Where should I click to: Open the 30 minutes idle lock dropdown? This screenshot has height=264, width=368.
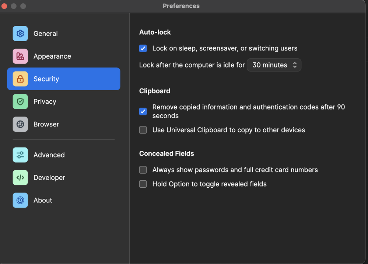pyautogui.click(x=274, y=65)
